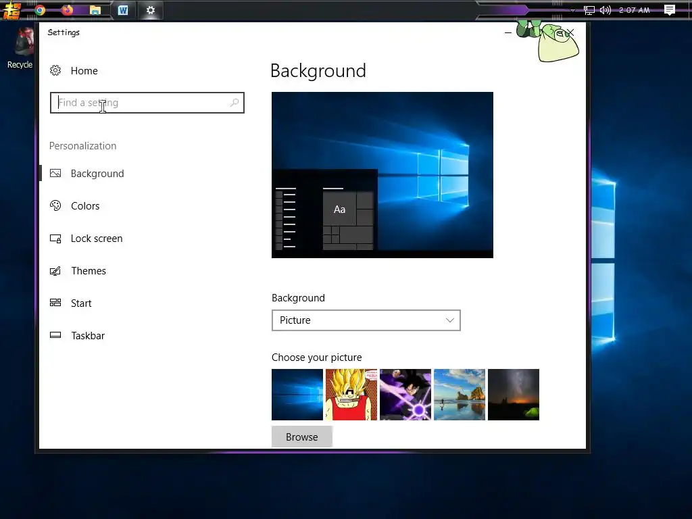
Task: Click the Settings gear taskbar button
Action: (151, 9)
